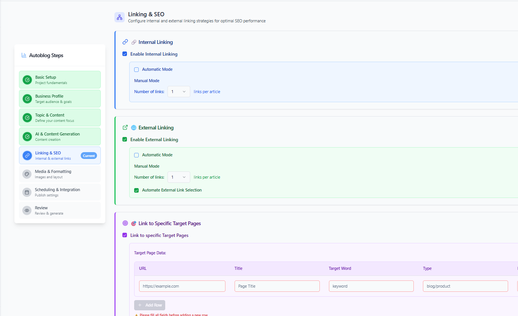Click the palette icon for Media & Formatting
The image size is (518, 316).
click(27, 174)
